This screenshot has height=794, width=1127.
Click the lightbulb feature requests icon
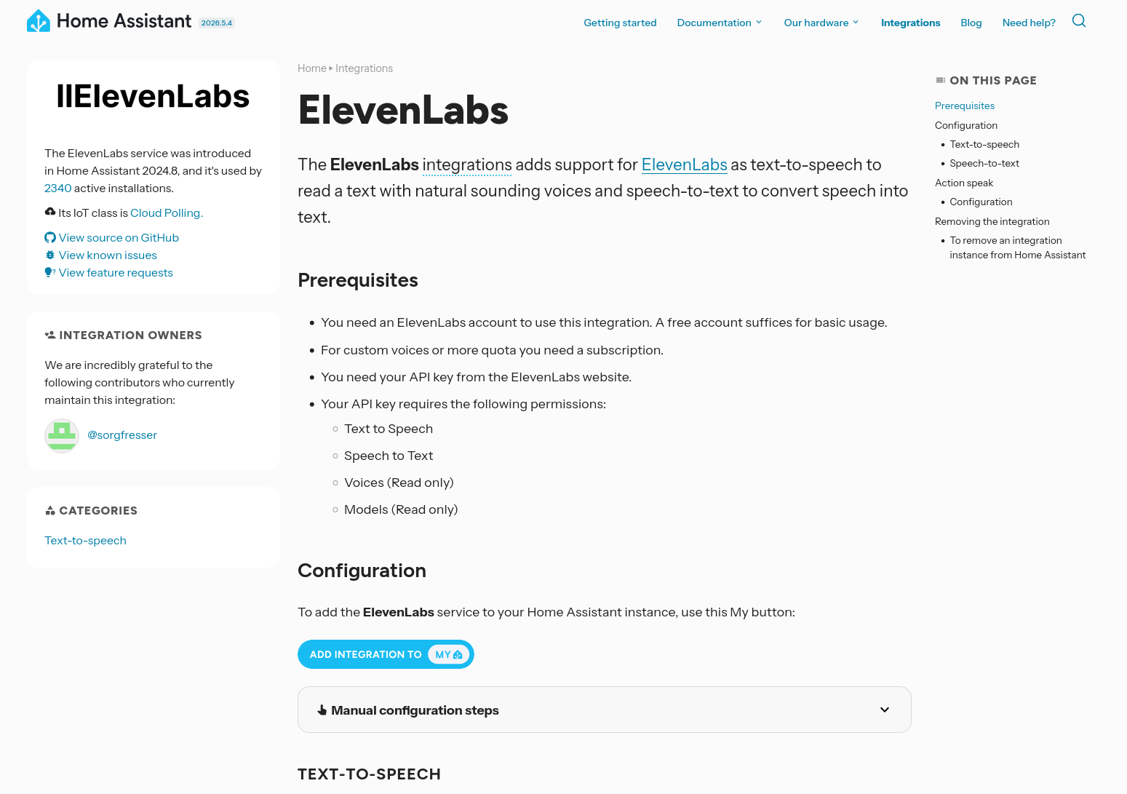click(x=50, y=272)
